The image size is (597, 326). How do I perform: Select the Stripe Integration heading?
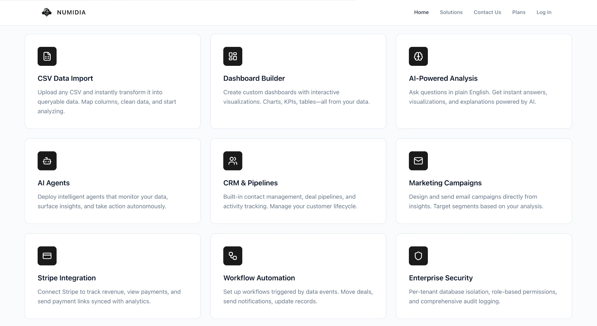[67, 278]
